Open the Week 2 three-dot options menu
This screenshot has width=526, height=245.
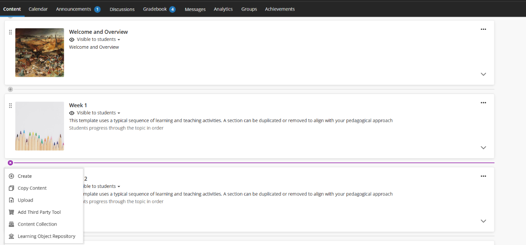[x=483, y=176]
